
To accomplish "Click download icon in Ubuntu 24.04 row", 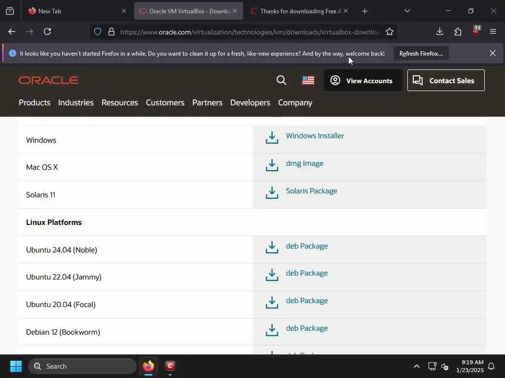I will pyautogui.click(x=272, y=248).
